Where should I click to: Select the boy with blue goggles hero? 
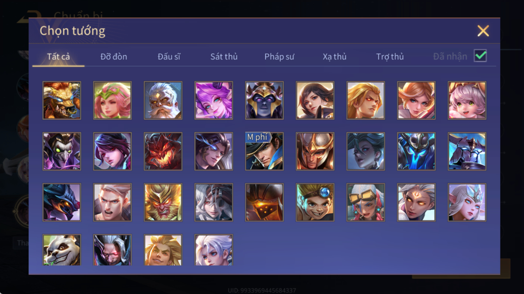pyautogui.click(x=315, y=202)
